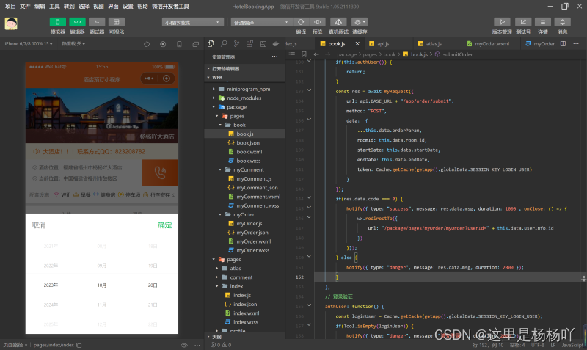This screenshot has height=350, width=587.
Task: Open the 工具 menu
Action: click(54, 7)
